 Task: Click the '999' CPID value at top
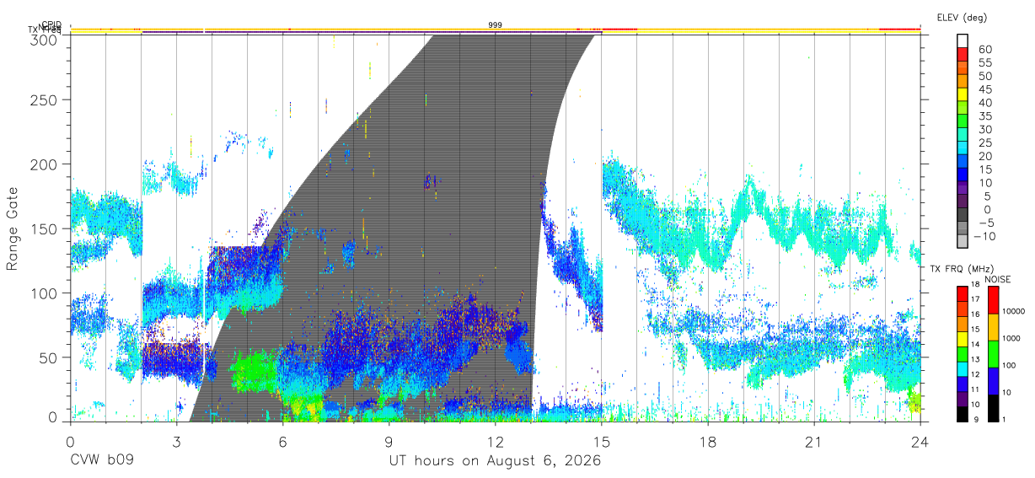click(x=496, y=25)
